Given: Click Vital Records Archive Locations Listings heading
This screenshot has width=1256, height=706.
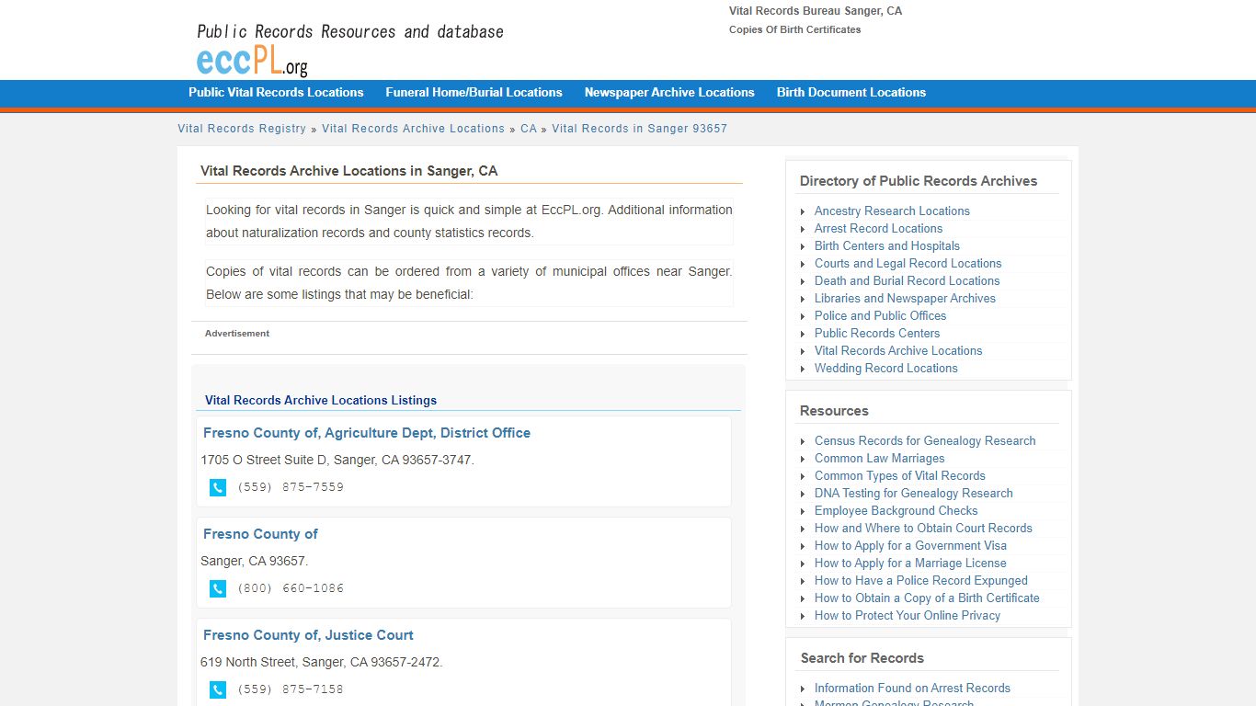Looking at the screenshot, I should pos(321,401).
